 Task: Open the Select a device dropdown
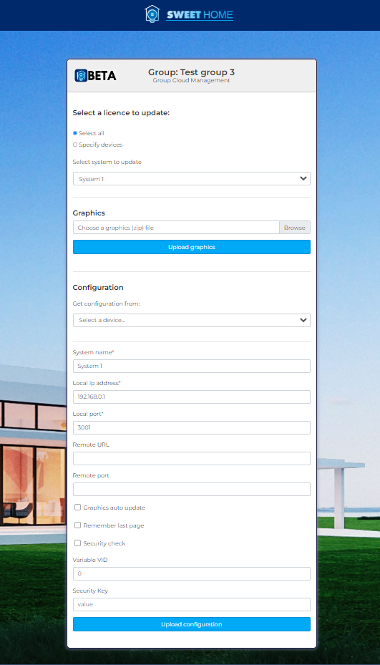point(192,320)
